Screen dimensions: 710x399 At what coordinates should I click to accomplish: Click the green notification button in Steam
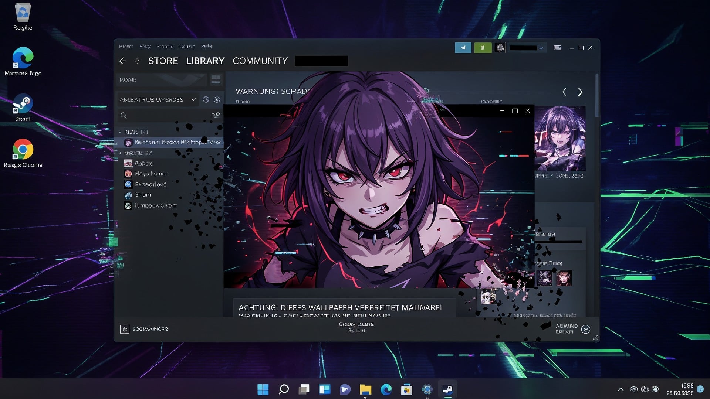483,48
